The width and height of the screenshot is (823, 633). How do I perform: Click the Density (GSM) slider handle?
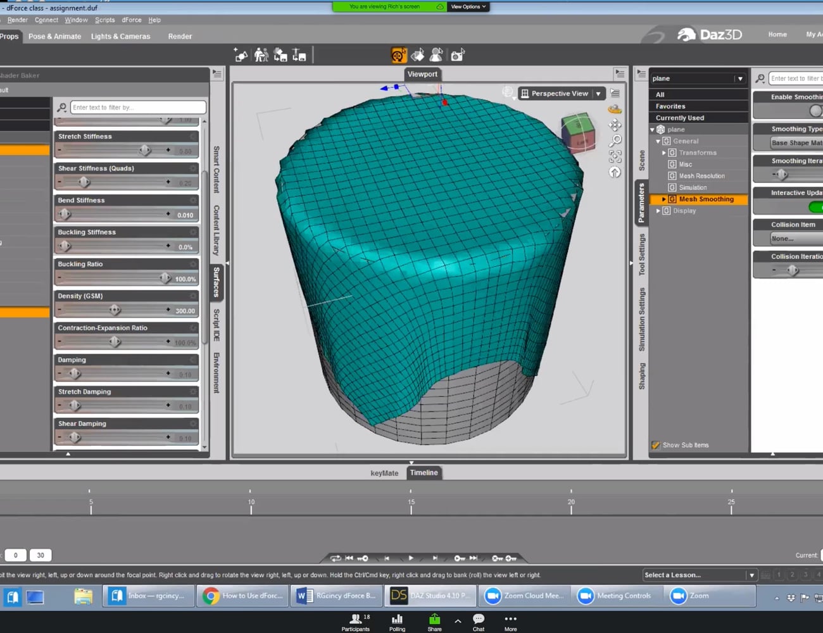pos(115,310)
